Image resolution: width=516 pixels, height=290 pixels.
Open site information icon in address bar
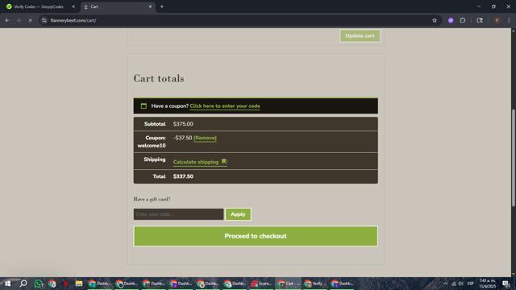[44, 20]
